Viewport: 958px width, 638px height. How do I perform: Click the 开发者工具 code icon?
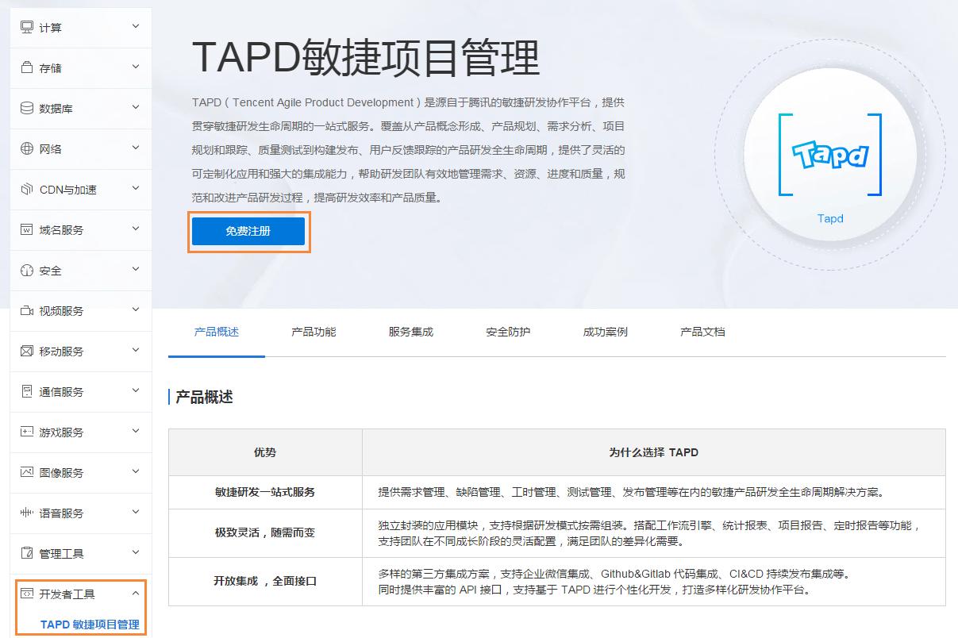pos(26,594)
